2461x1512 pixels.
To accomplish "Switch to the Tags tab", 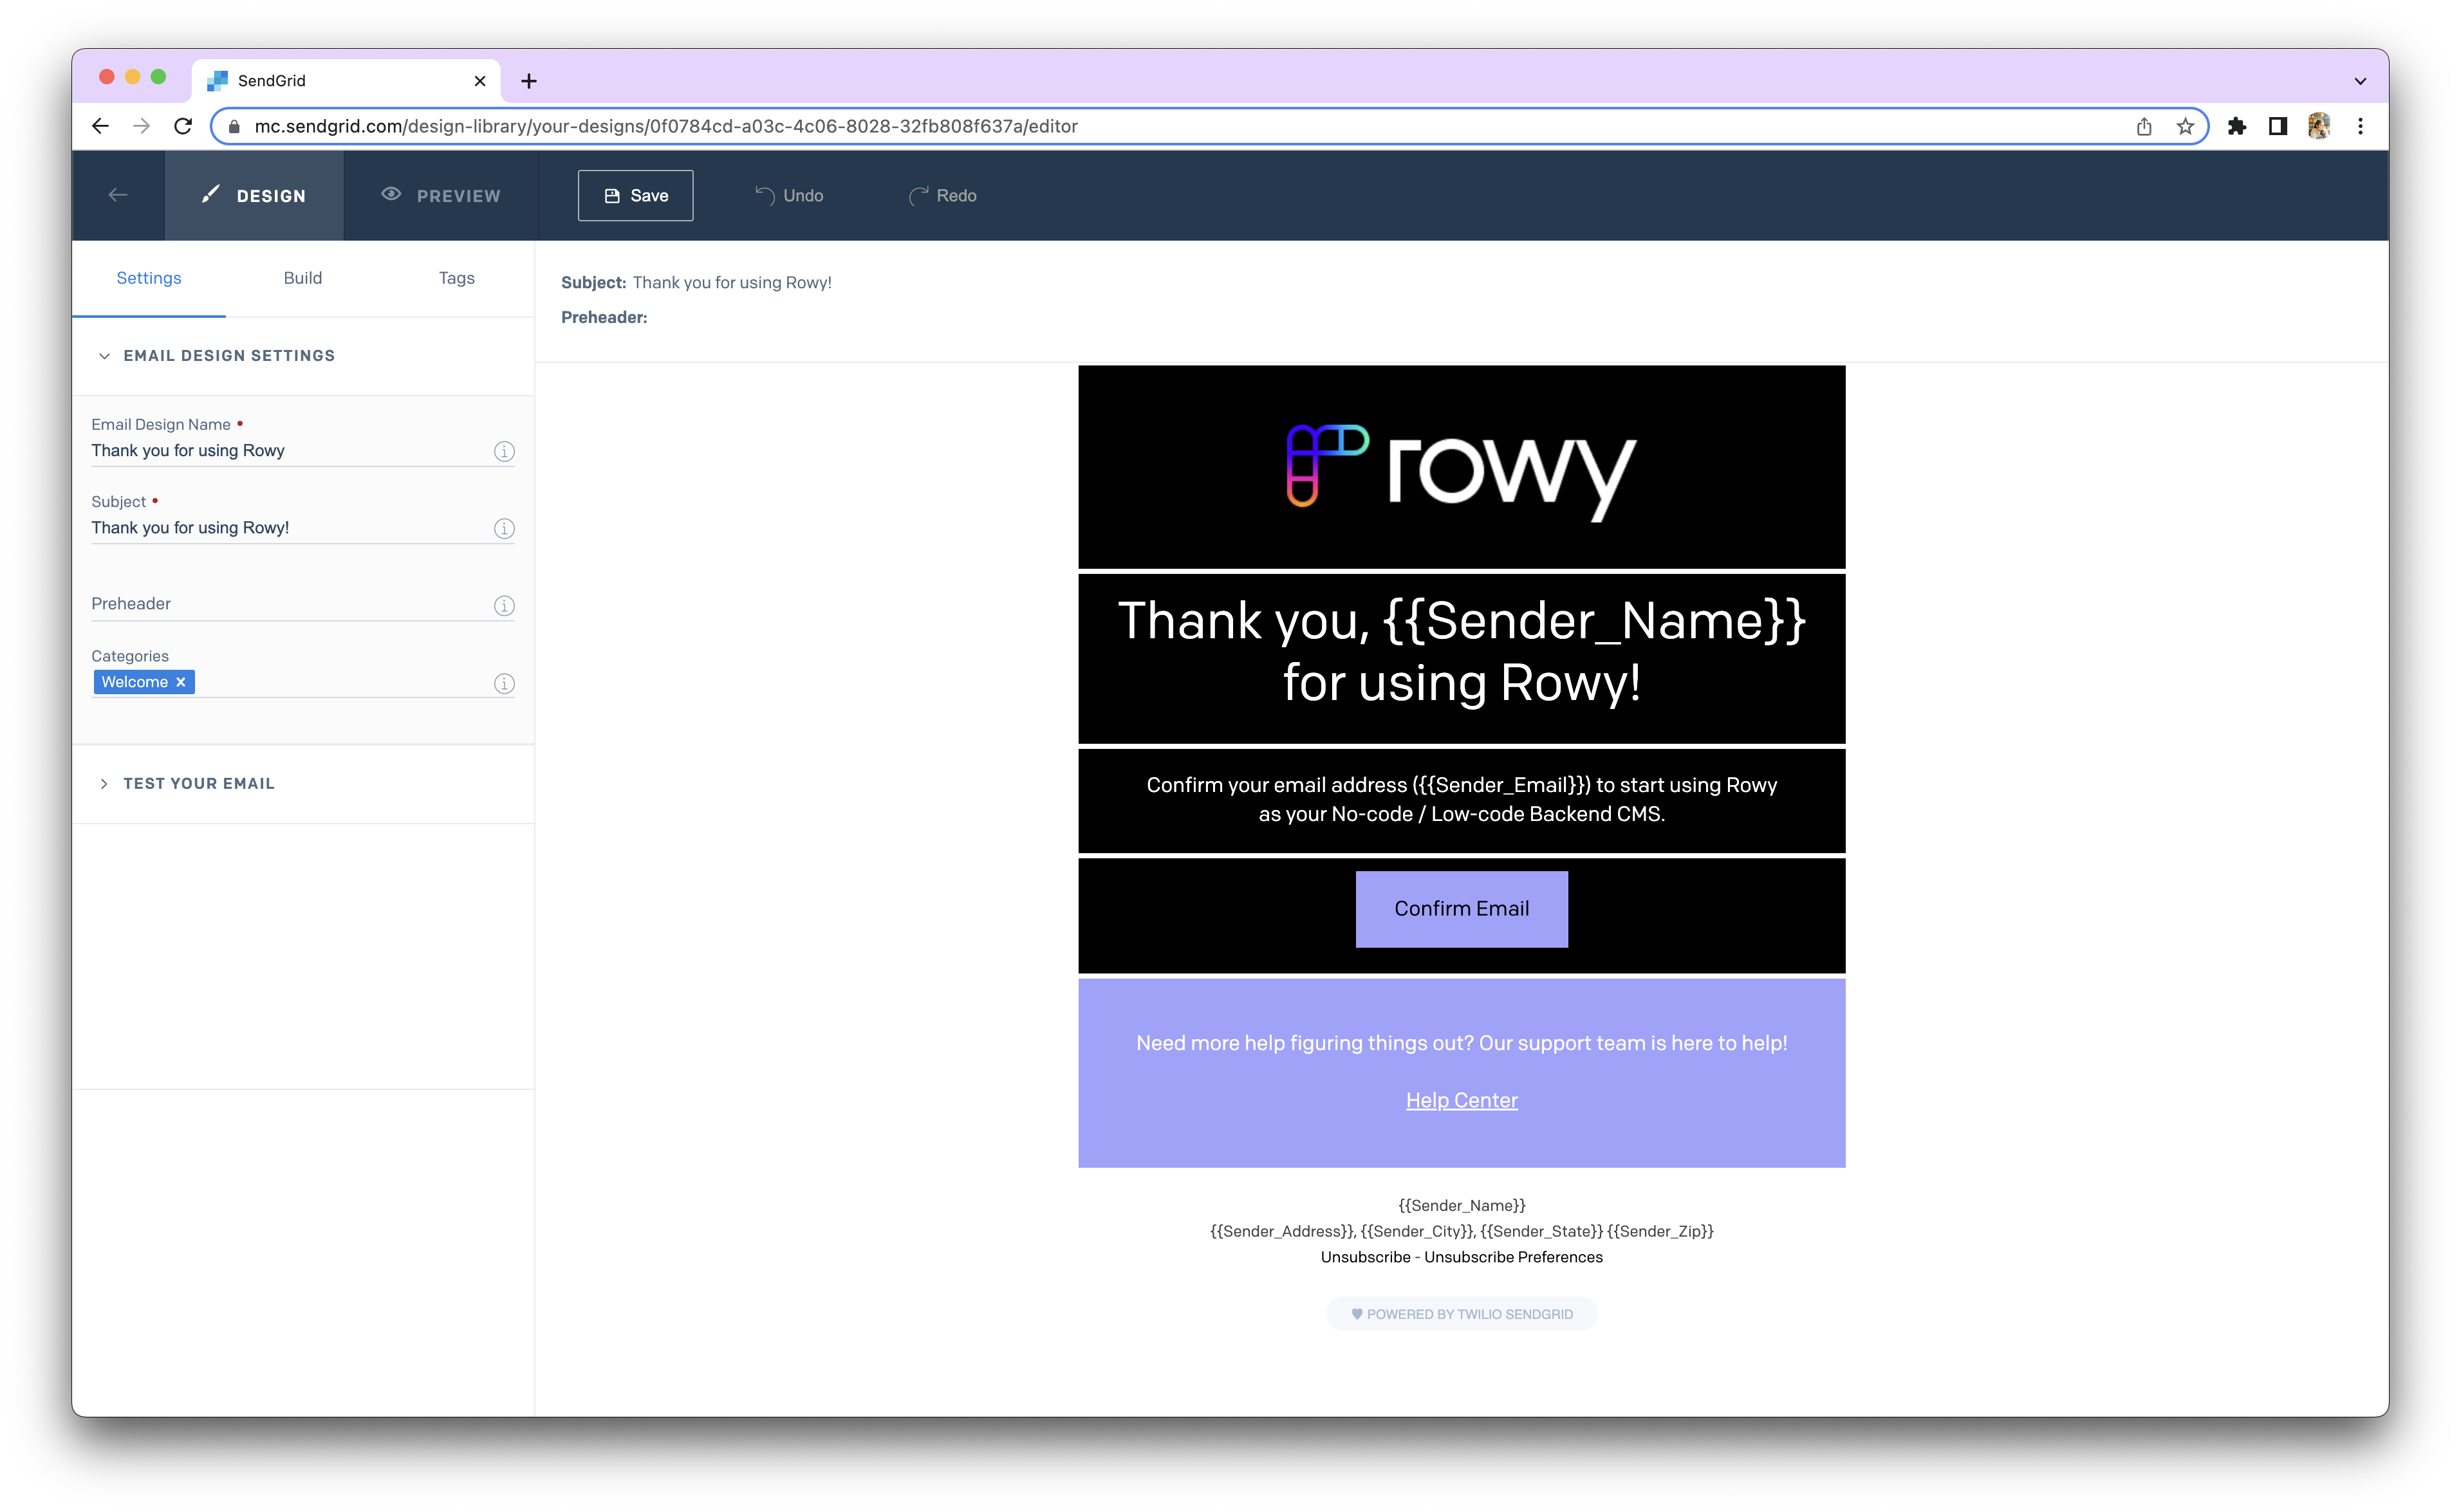I will tap(456, 278).
